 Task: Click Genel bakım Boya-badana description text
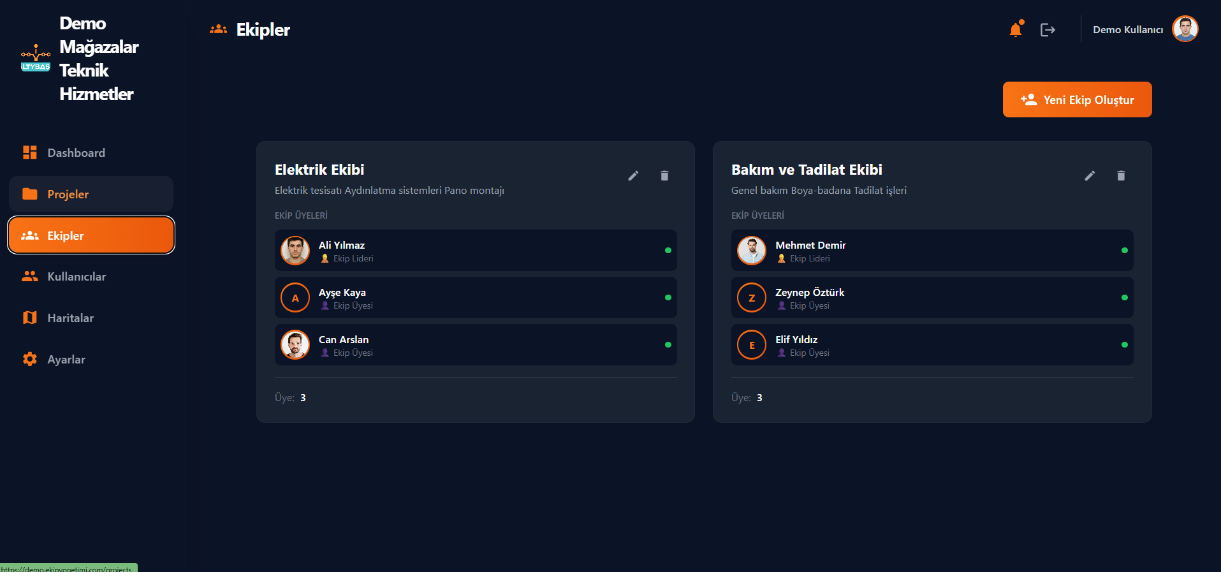[x=819, y=190]
